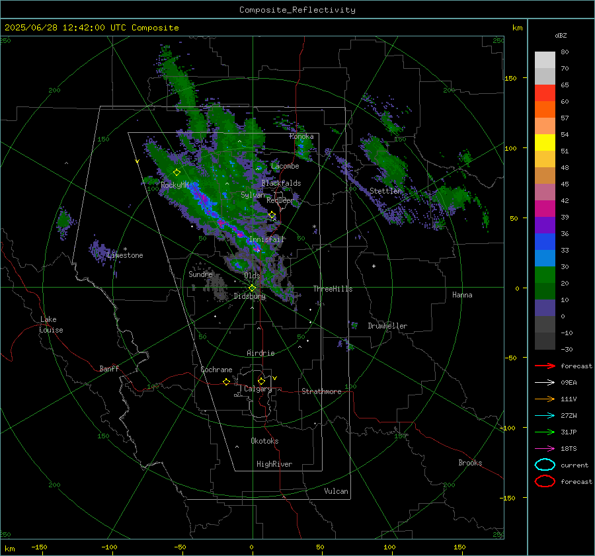
Task: Click the RedDeer city label
Action: 280,200
